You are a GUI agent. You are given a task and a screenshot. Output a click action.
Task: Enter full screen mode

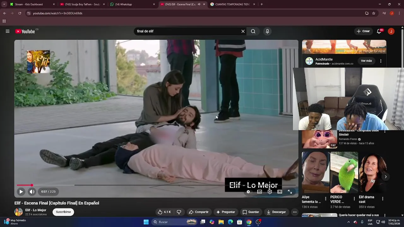point(290,192)
